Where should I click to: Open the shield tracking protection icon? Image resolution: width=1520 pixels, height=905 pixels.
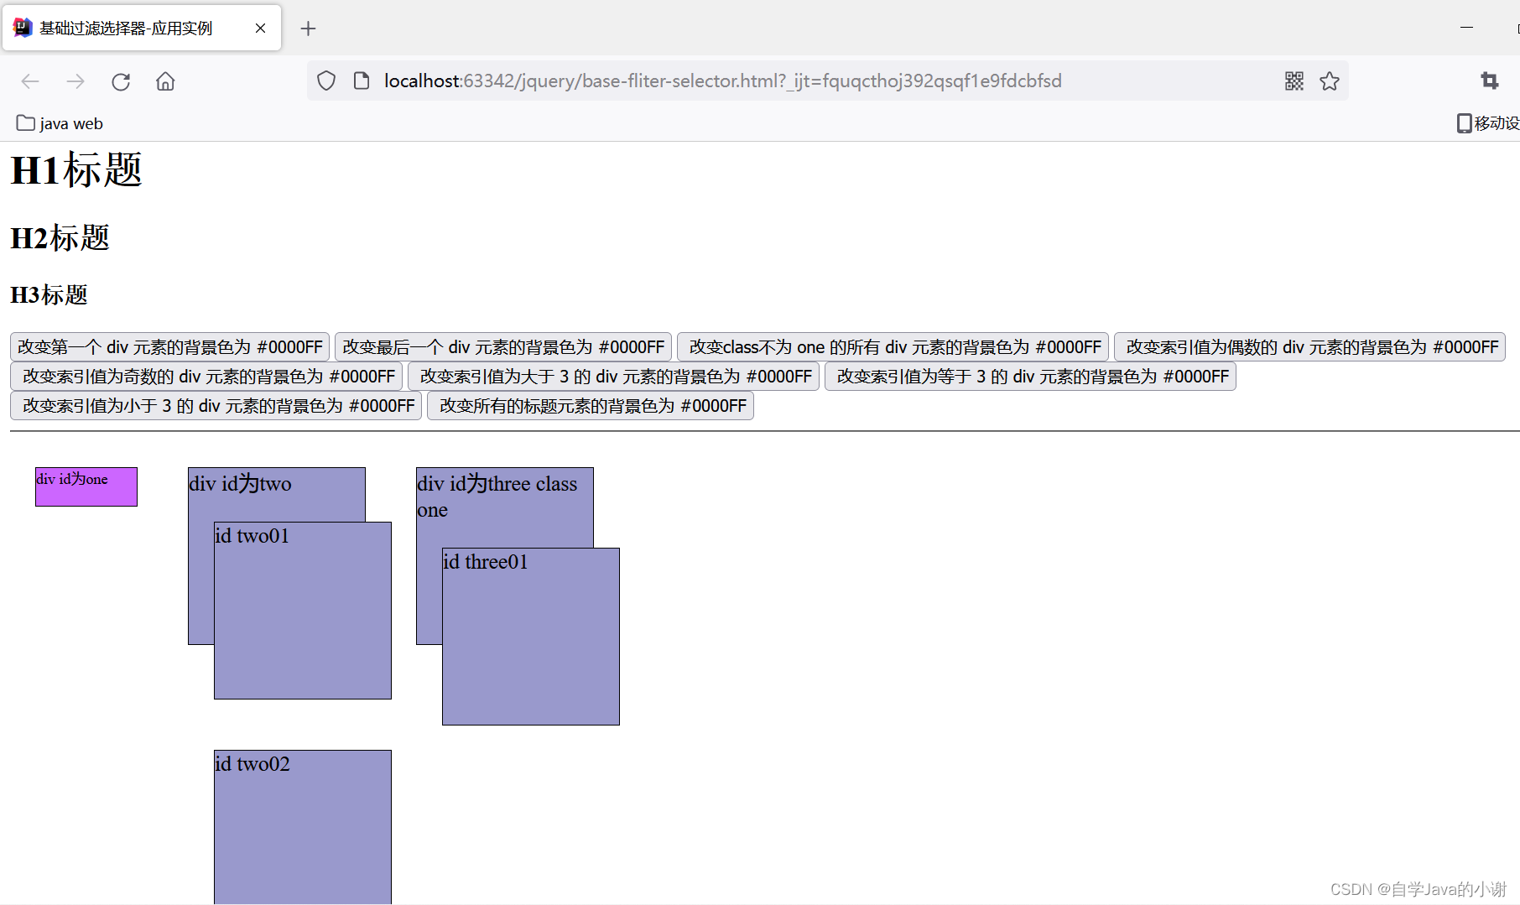click(x=326, y=81)
